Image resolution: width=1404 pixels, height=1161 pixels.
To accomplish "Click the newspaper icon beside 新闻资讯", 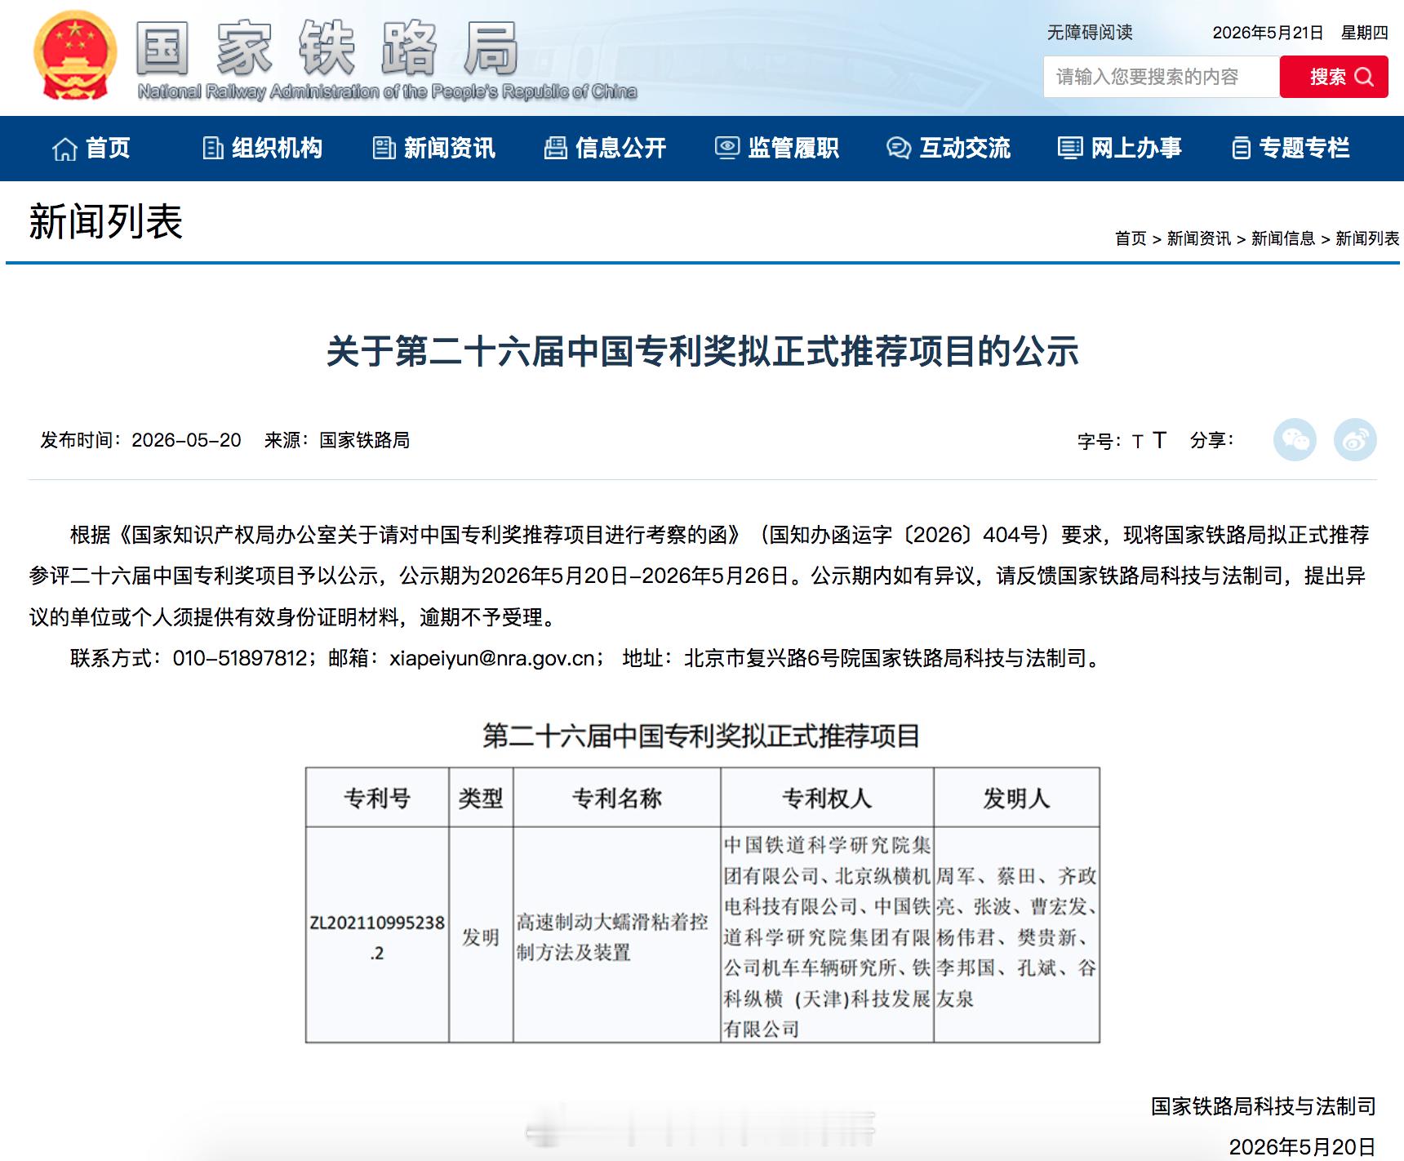I will [384, 148].
